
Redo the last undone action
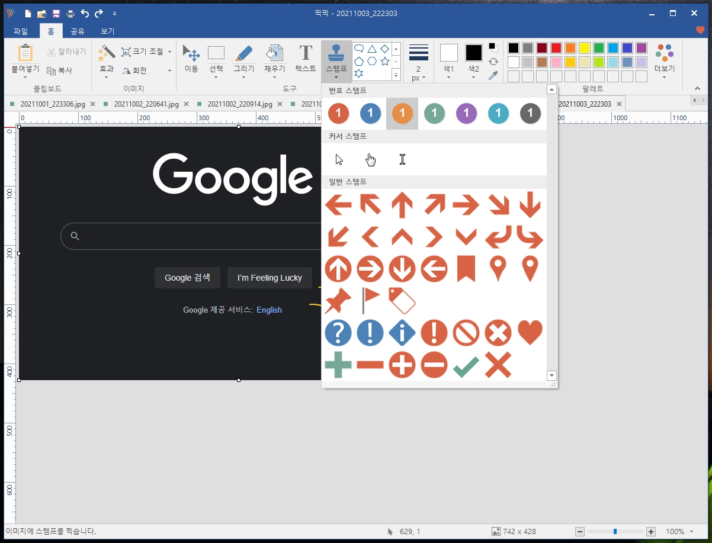pos(99,13)
